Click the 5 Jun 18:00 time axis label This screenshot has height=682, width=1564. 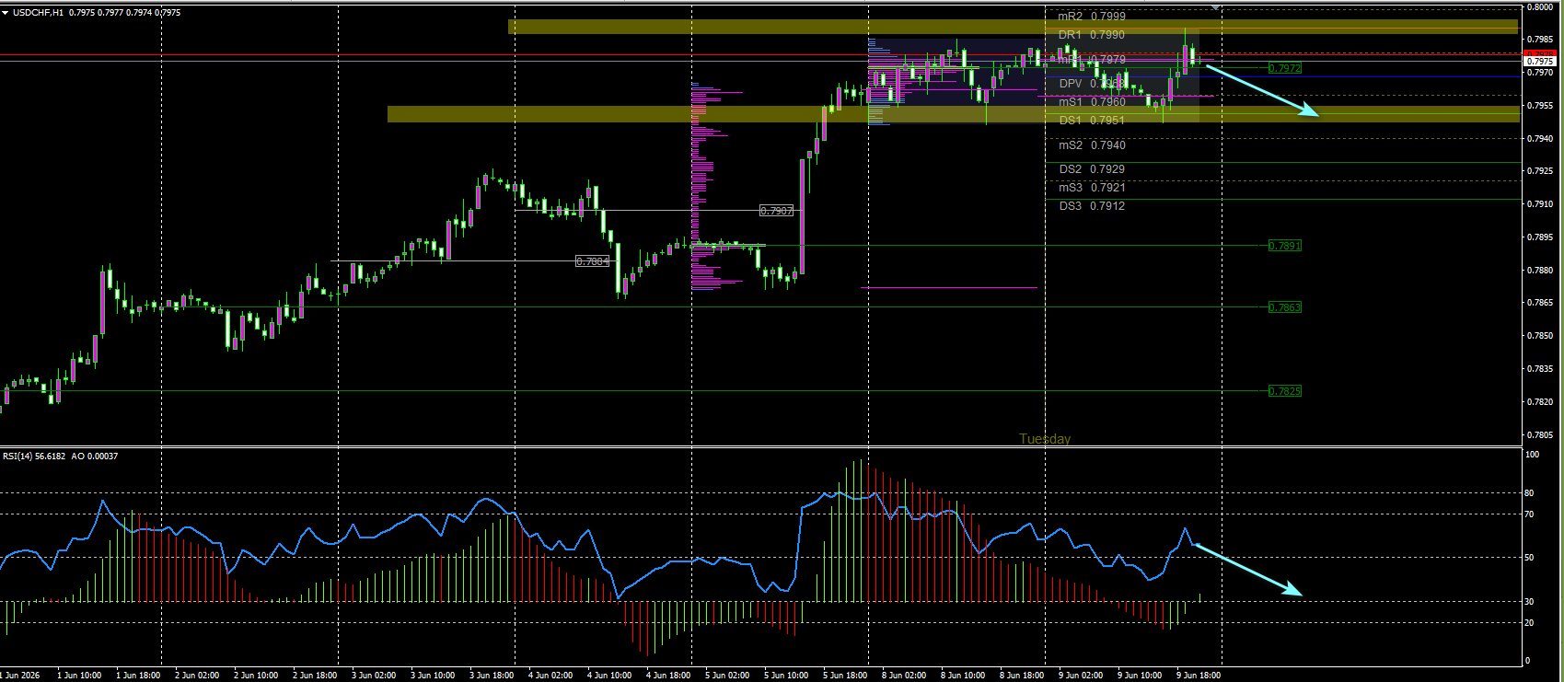(x=845, y=675)
